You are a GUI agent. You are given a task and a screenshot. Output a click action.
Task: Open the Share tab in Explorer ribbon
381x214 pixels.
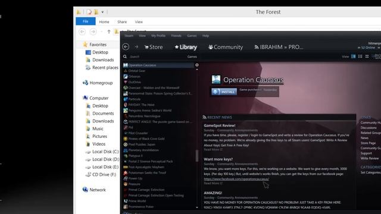122,22
